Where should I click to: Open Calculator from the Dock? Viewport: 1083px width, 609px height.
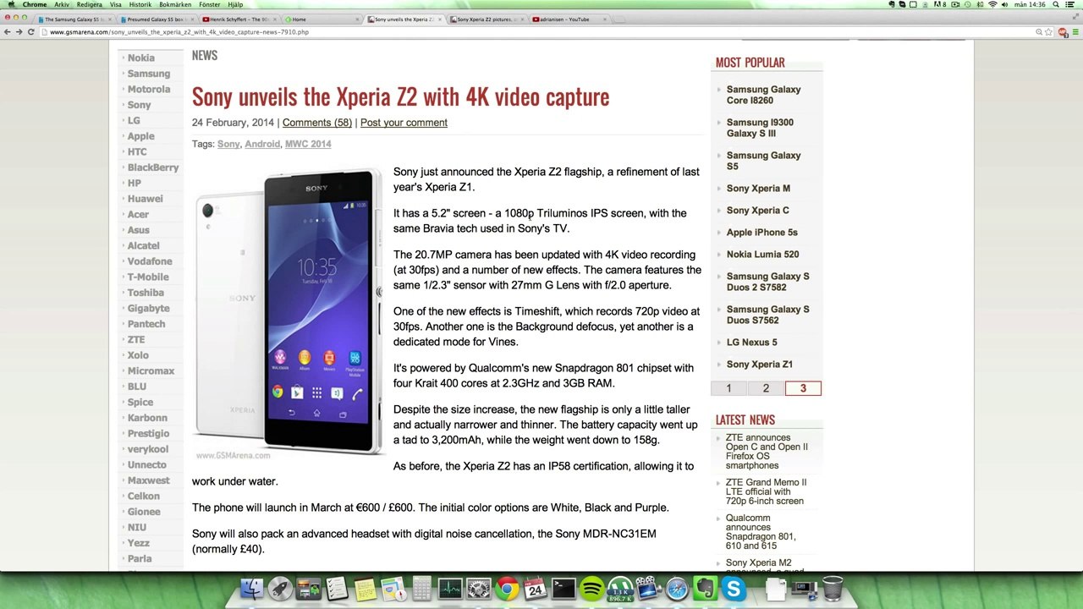click(421, 588)
